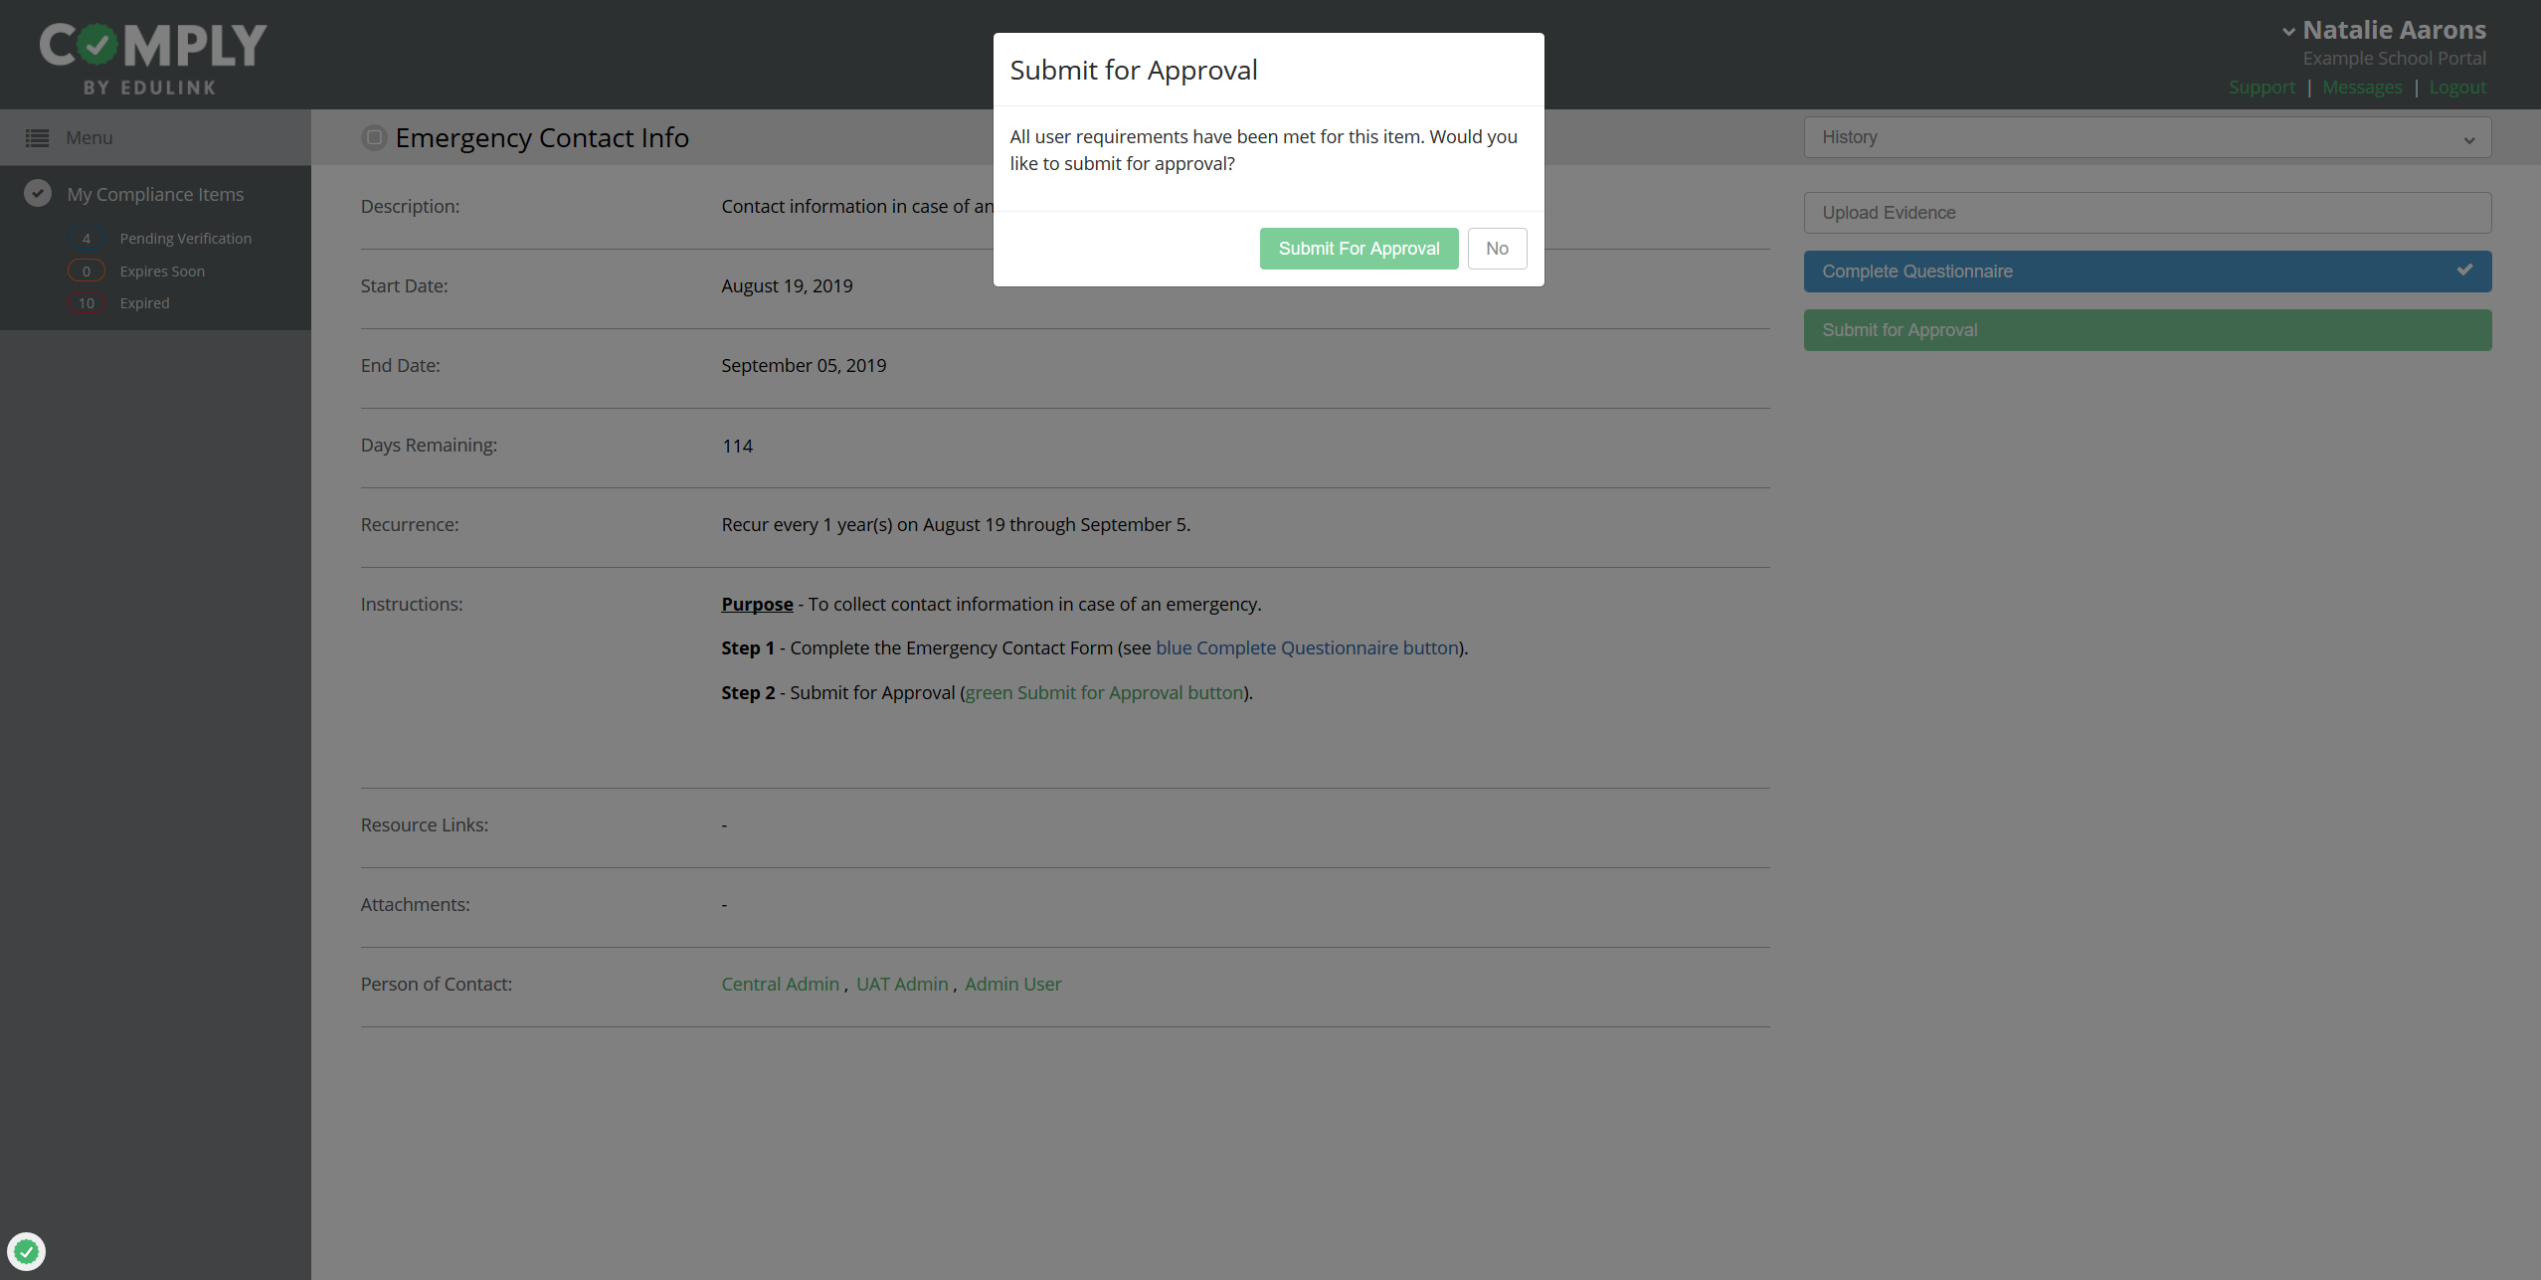
Task: Select Pending Verification in sidebar
Action: (x=185, y=239)
